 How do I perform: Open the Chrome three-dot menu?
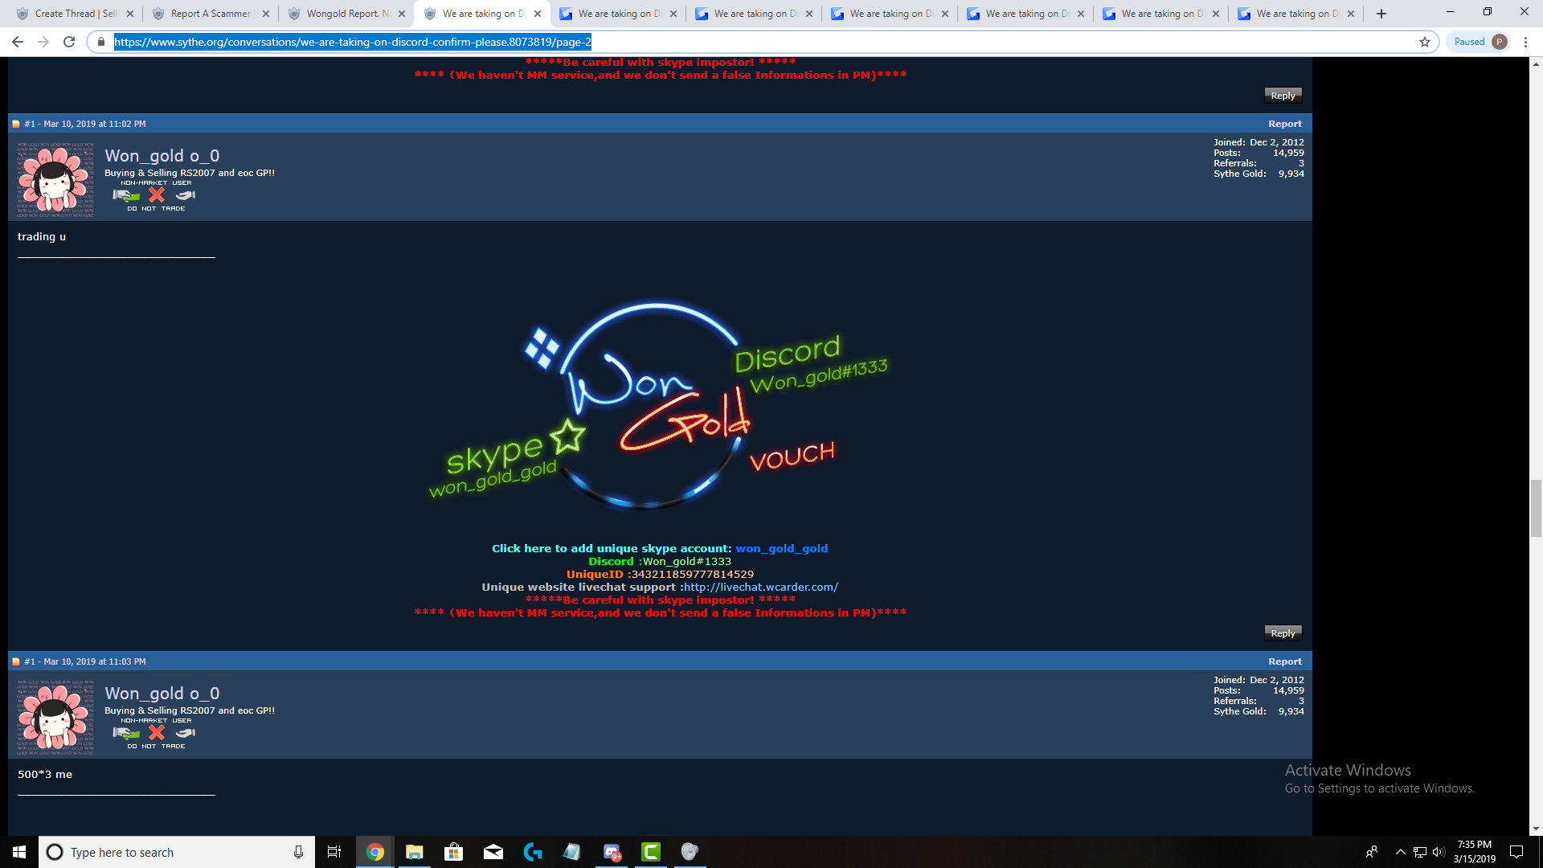pos(1525,42)
